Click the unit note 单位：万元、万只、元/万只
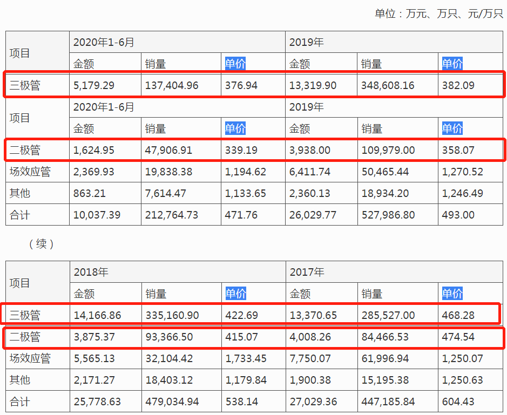The width and height of the screenshot is (507, 415). click(x=438, y=13)
